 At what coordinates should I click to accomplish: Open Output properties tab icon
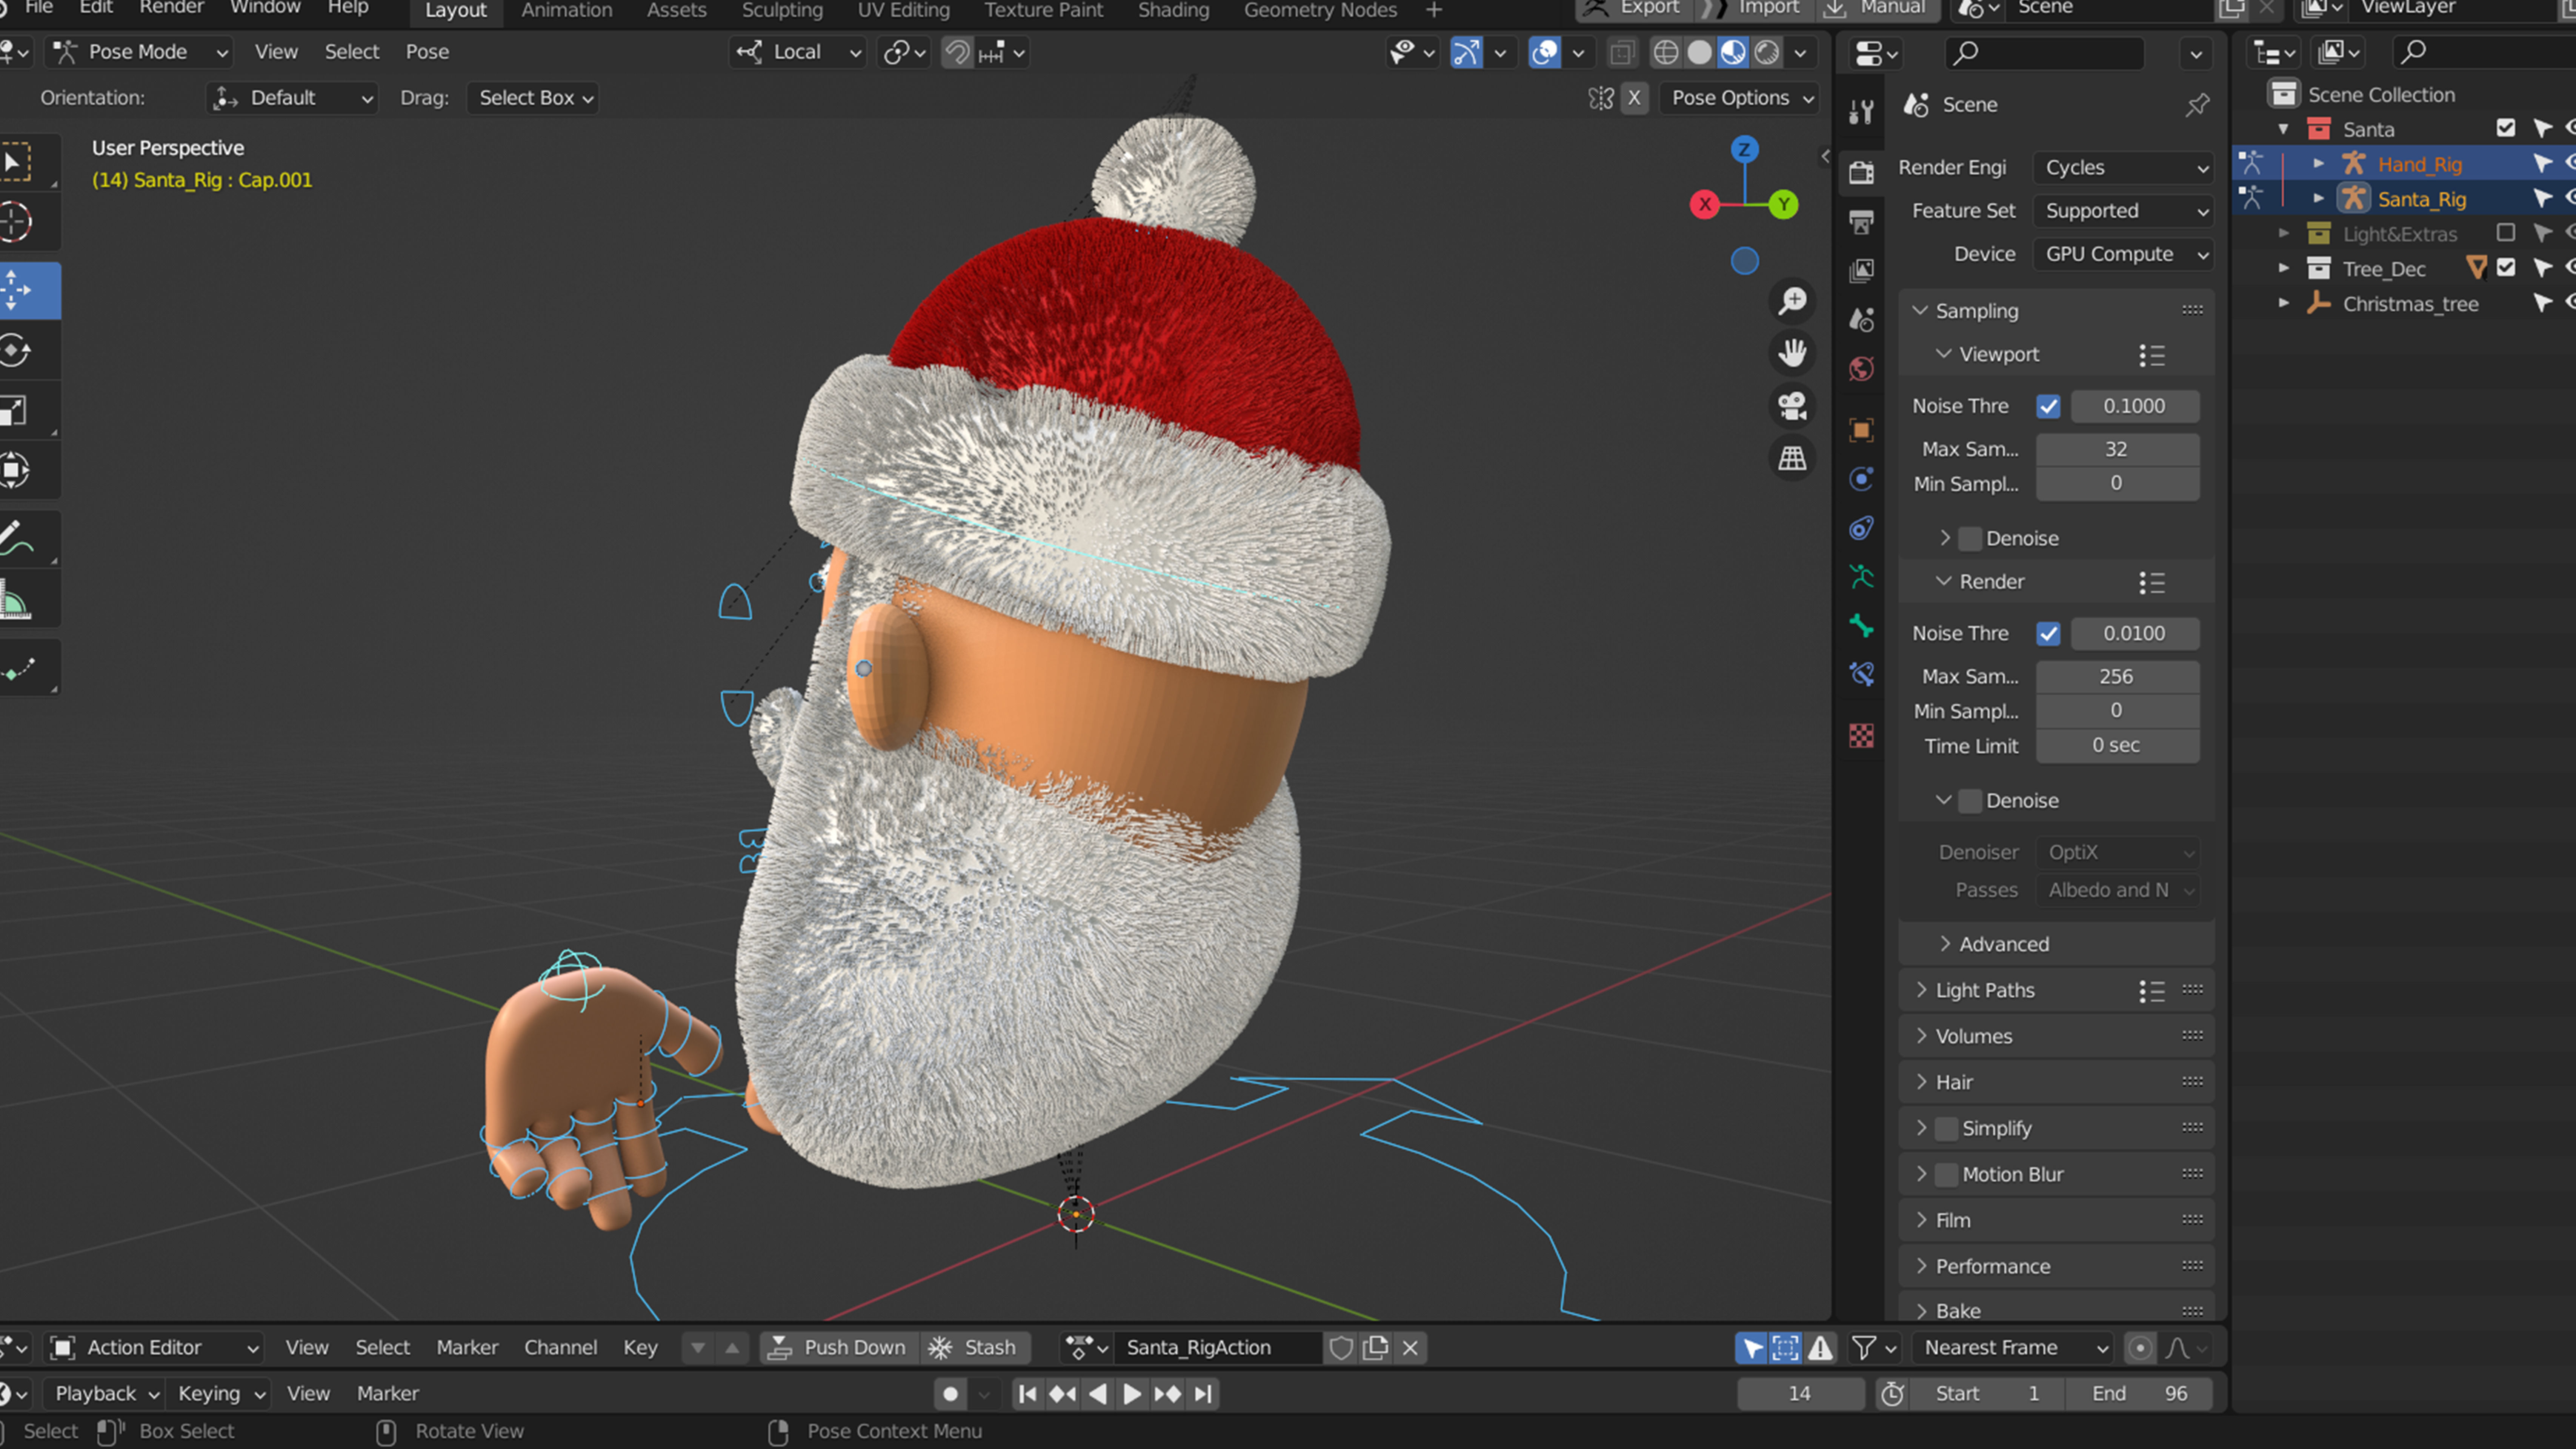pyautogui.click(x=1861, y=222)
